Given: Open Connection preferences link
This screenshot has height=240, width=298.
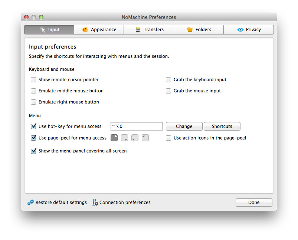Looking at the screenshot, I should (x=125, y=203).
